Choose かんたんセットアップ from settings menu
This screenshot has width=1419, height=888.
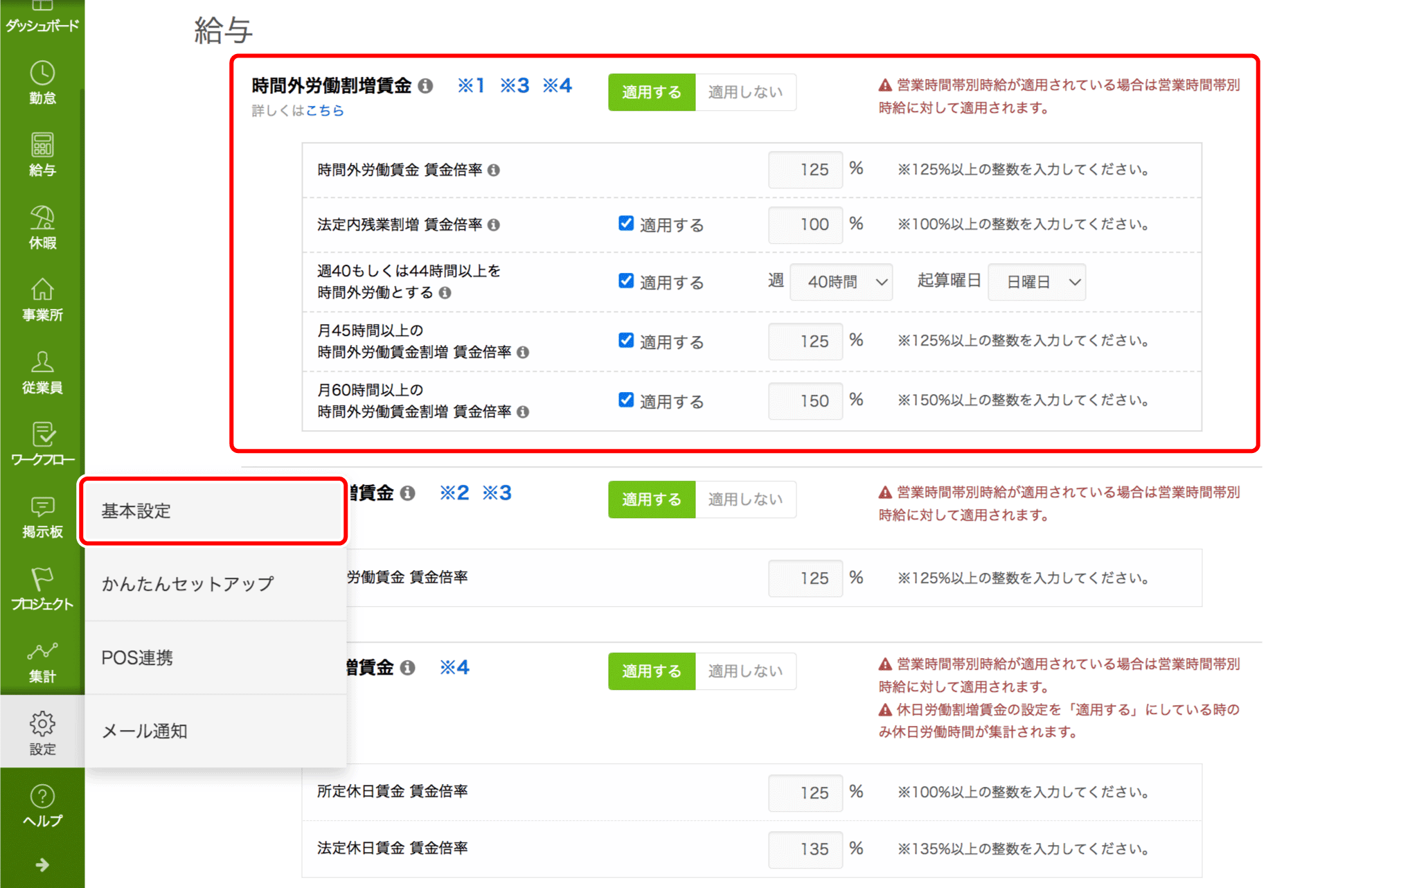(x=215, y=584)
